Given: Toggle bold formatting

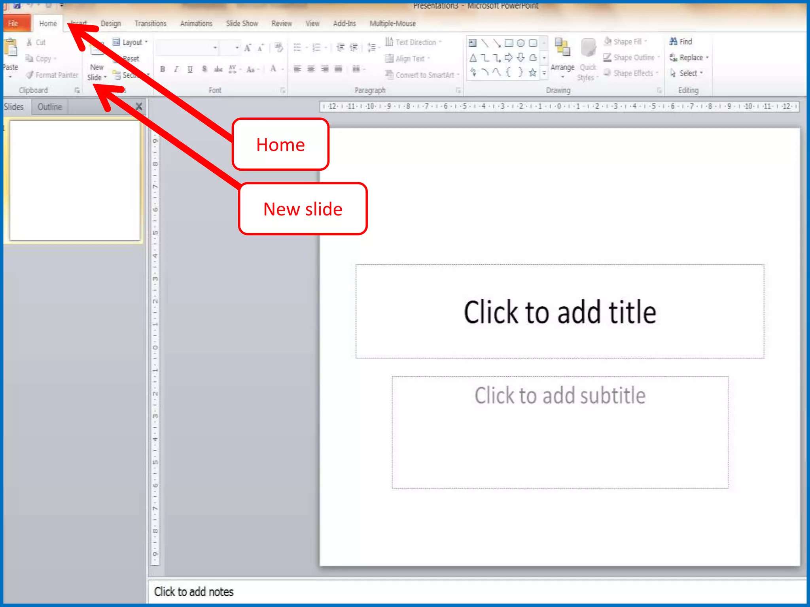Looking at the screenshot, I should pyautogui.click(x=163, y=69).
